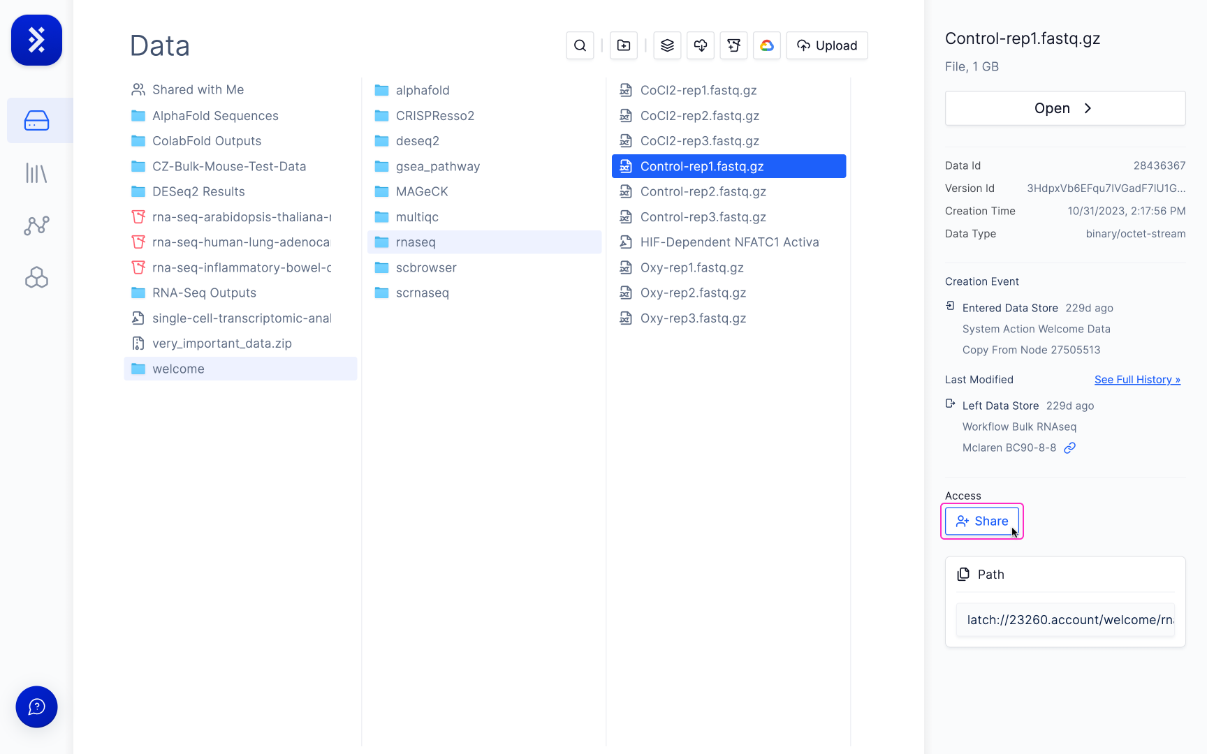This screenshot has width=1207, height=754.
Task: Open the CZ-Bulk-Mouse-Test-Data folder
Action: [x=240, y=166]
